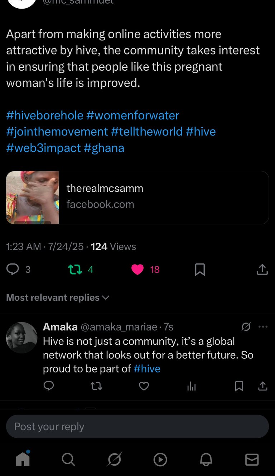275x476 pixels.
Task: Share the main post via upload icon
Action: click(262, 270)
